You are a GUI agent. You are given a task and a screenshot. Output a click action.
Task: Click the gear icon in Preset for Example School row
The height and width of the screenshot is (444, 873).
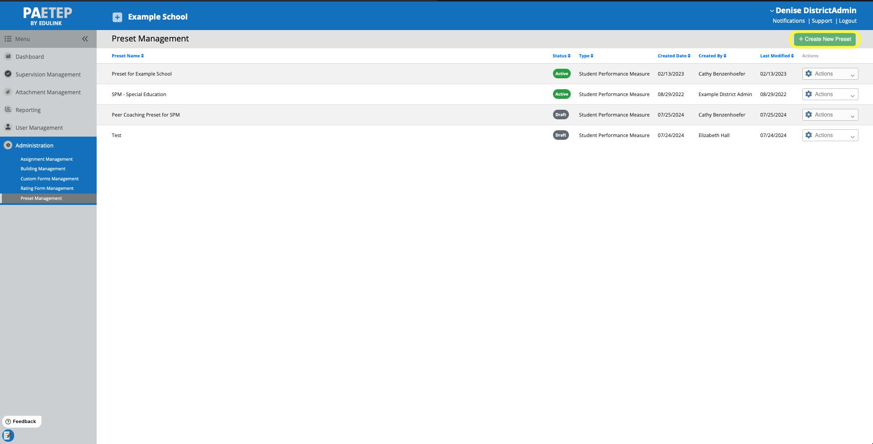(809, 74)
